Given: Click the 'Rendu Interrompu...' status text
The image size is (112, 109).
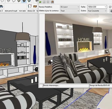Looking at the screenshot, I should coord(51,85).
